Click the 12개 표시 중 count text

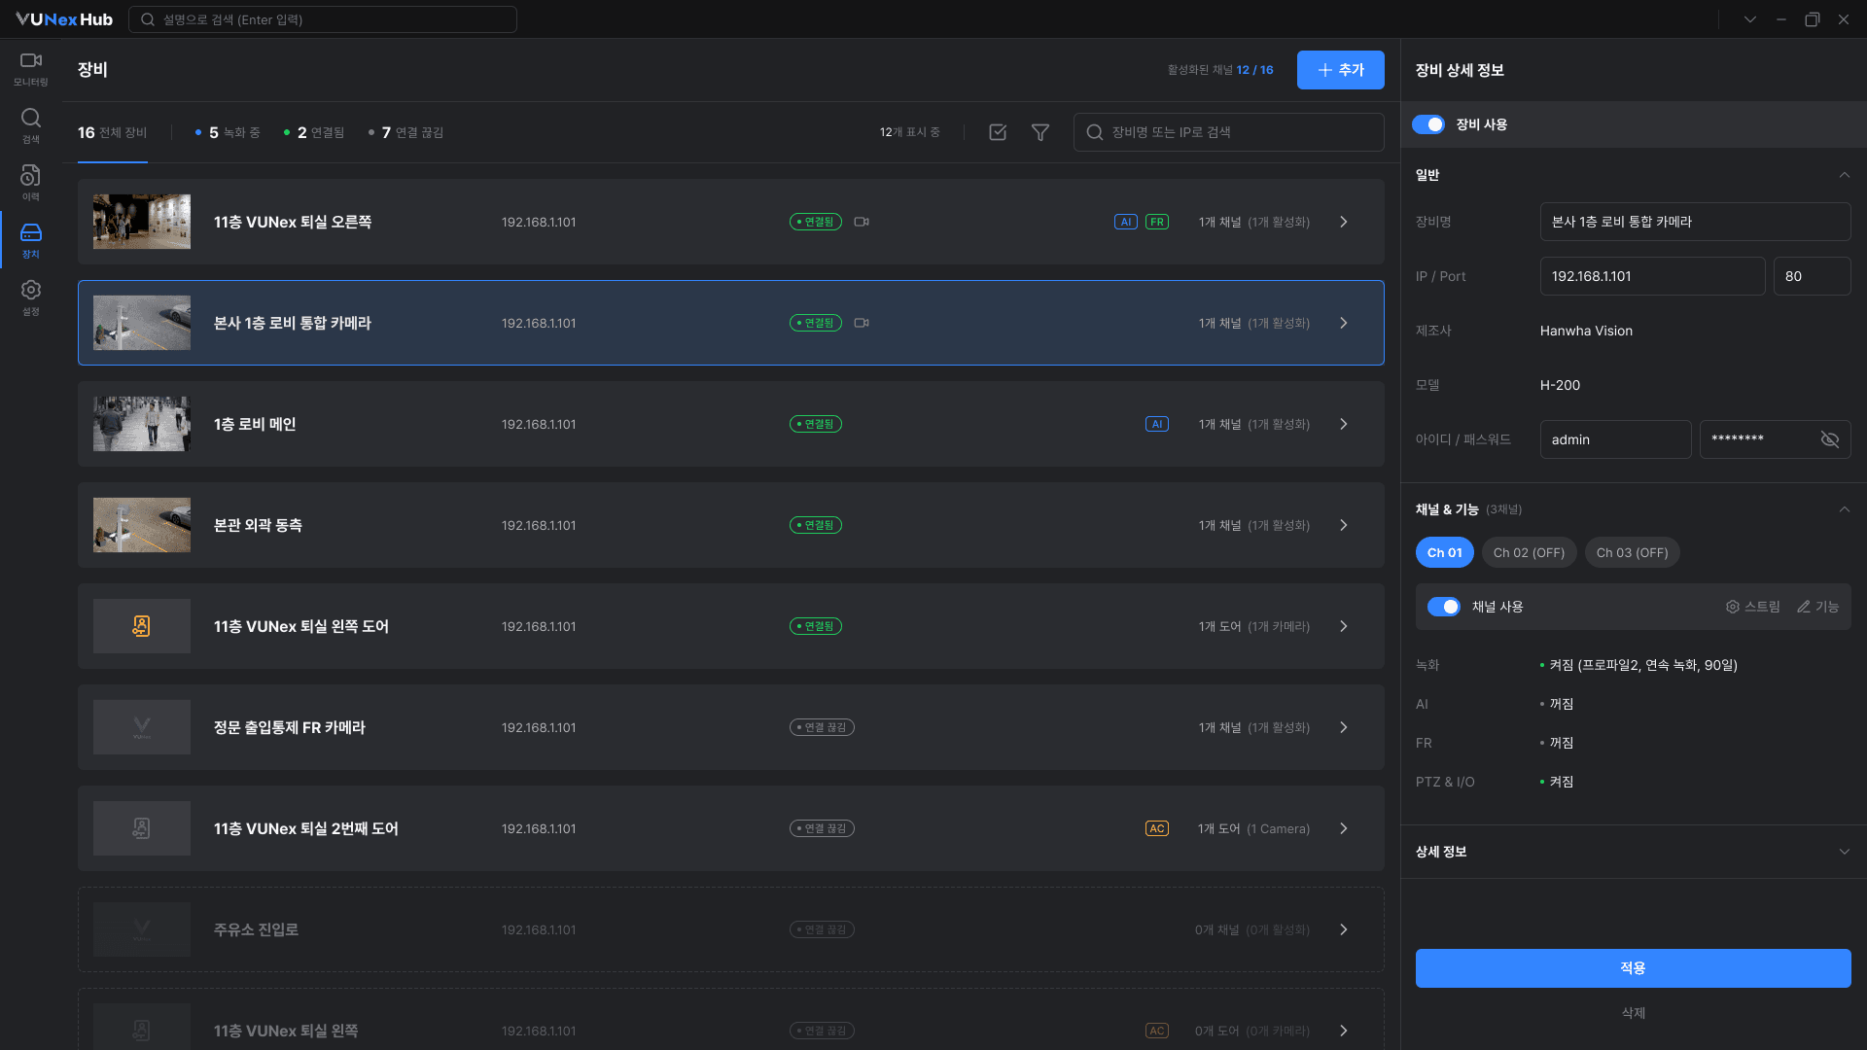pos(910,132)
